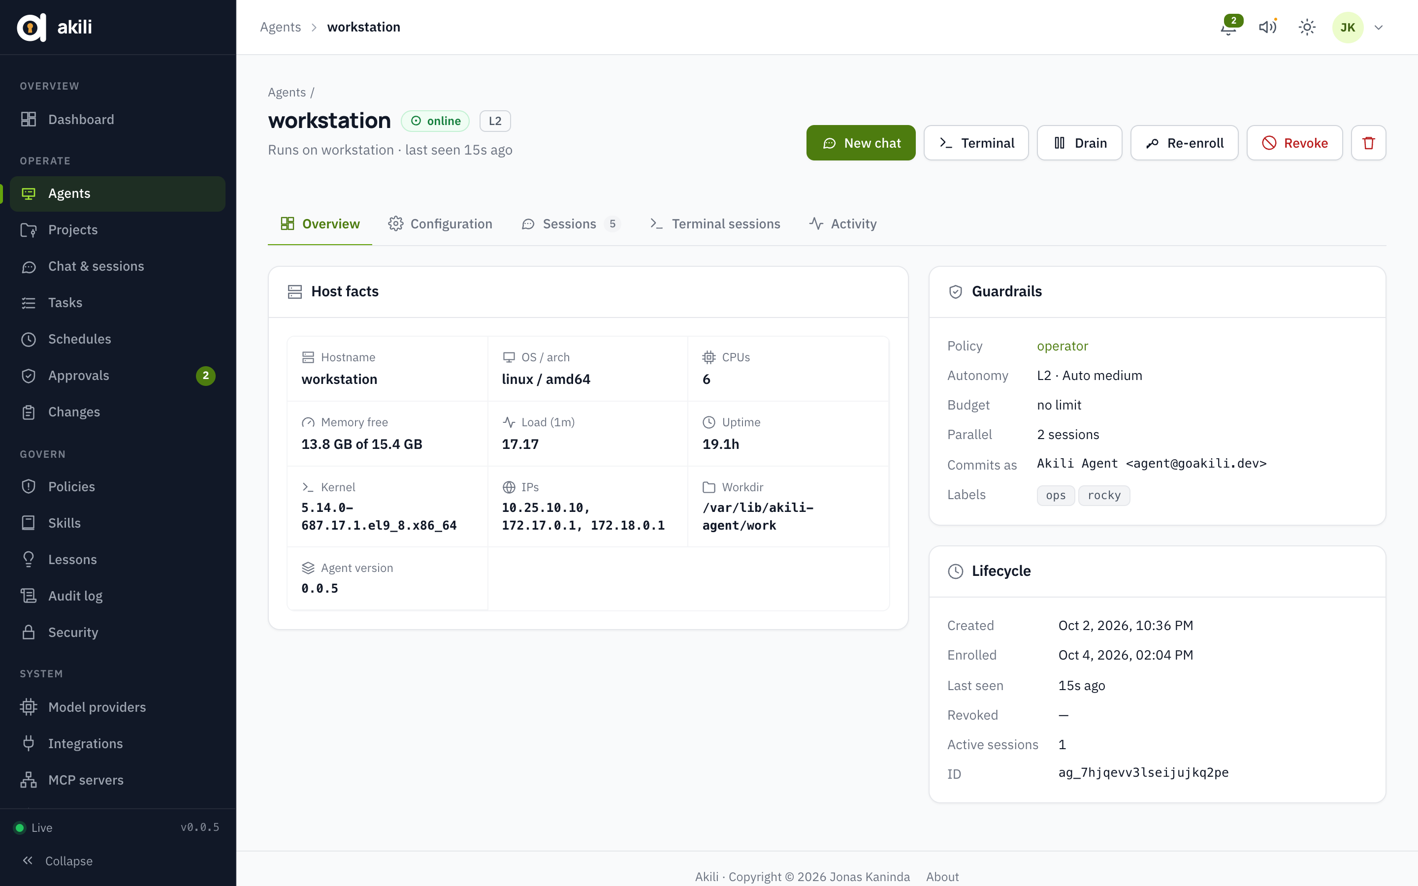Viewport: 1418px width, 886px height.
Task: Click the About footer link
Action: coord(942,877)
